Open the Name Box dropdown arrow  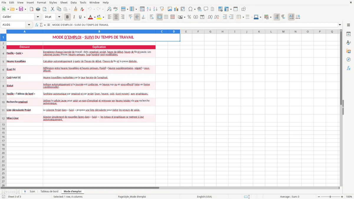pos(29,25)
